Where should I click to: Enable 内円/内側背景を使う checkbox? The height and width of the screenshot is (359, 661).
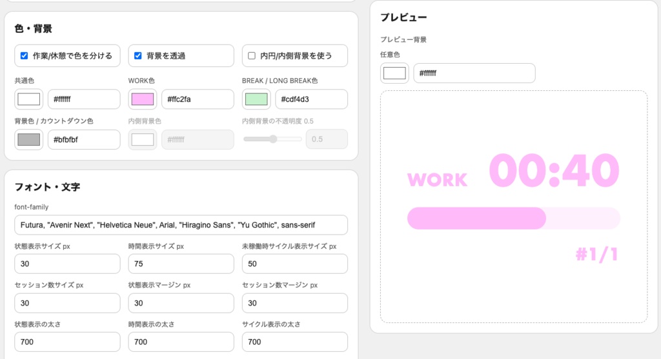click(252, 55)
